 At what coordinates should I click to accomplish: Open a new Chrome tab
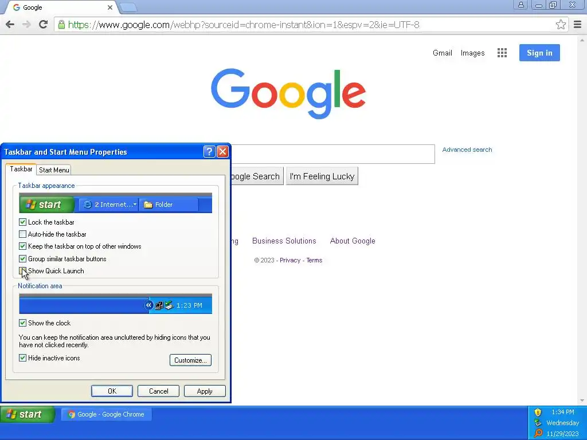click(x=128, y=7)
